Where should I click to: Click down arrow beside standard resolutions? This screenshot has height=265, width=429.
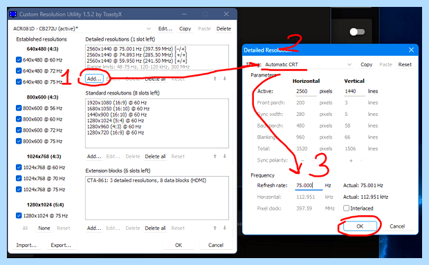pyautogui.click(x=225, y=156)
